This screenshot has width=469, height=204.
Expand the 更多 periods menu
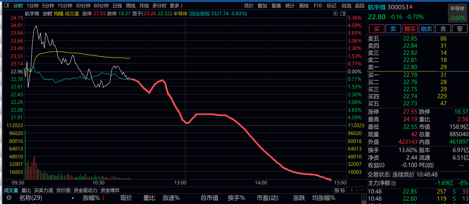[x=176, y=6]
